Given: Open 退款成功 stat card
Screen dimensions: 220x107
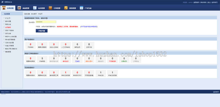Looking at the screenshot, I should 101,59.
